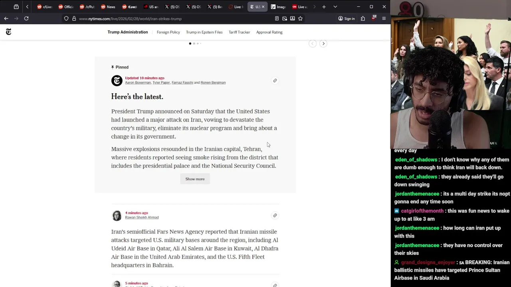
Task: Open the Firefox hamburger application menu
Action: point(384,18)
